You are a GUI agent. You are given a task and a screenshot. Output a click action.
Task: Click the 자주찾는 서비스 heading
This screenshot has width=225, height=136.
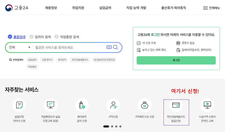(22, 90)
